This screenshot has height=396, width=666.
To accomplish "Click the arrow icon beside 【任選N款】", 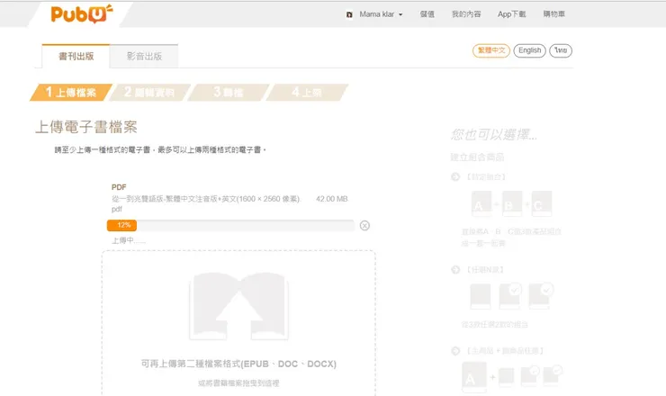I will tap(455, 269).
